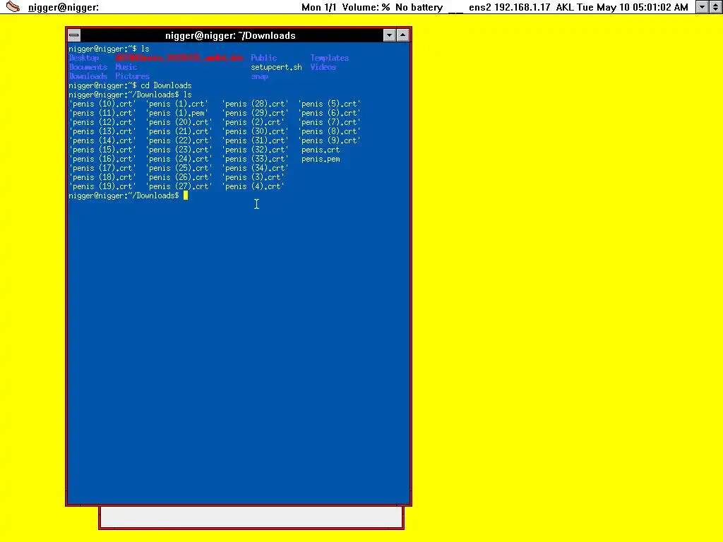Click the file entry numbered (10).crt
The height and width of the screenshot is (542, 723).
(102, 104)
